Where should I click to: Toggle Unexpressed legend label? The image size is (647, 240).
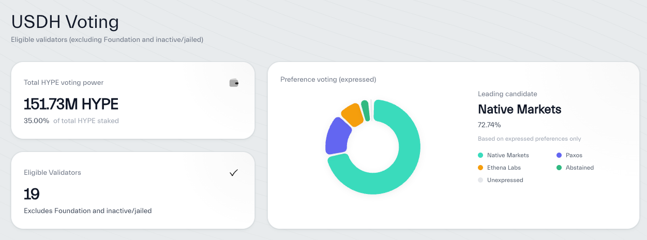click(x=505, y=180)
